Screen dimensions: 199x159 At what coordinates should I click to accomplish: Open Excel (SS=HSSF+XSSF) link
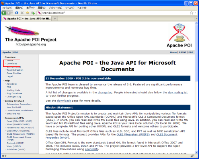click(20, 121)
